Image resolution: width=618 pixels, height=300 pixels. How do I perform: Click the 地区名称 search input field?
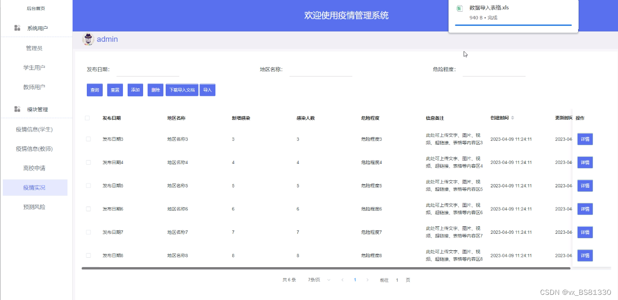321,69
